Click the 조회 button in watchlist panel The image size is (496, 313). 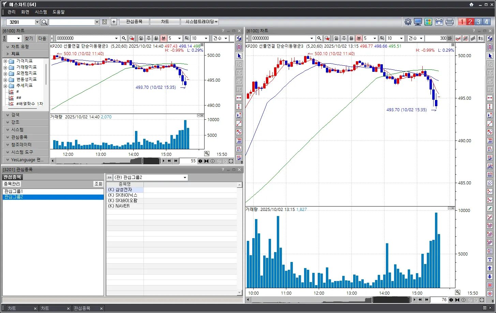98,184
